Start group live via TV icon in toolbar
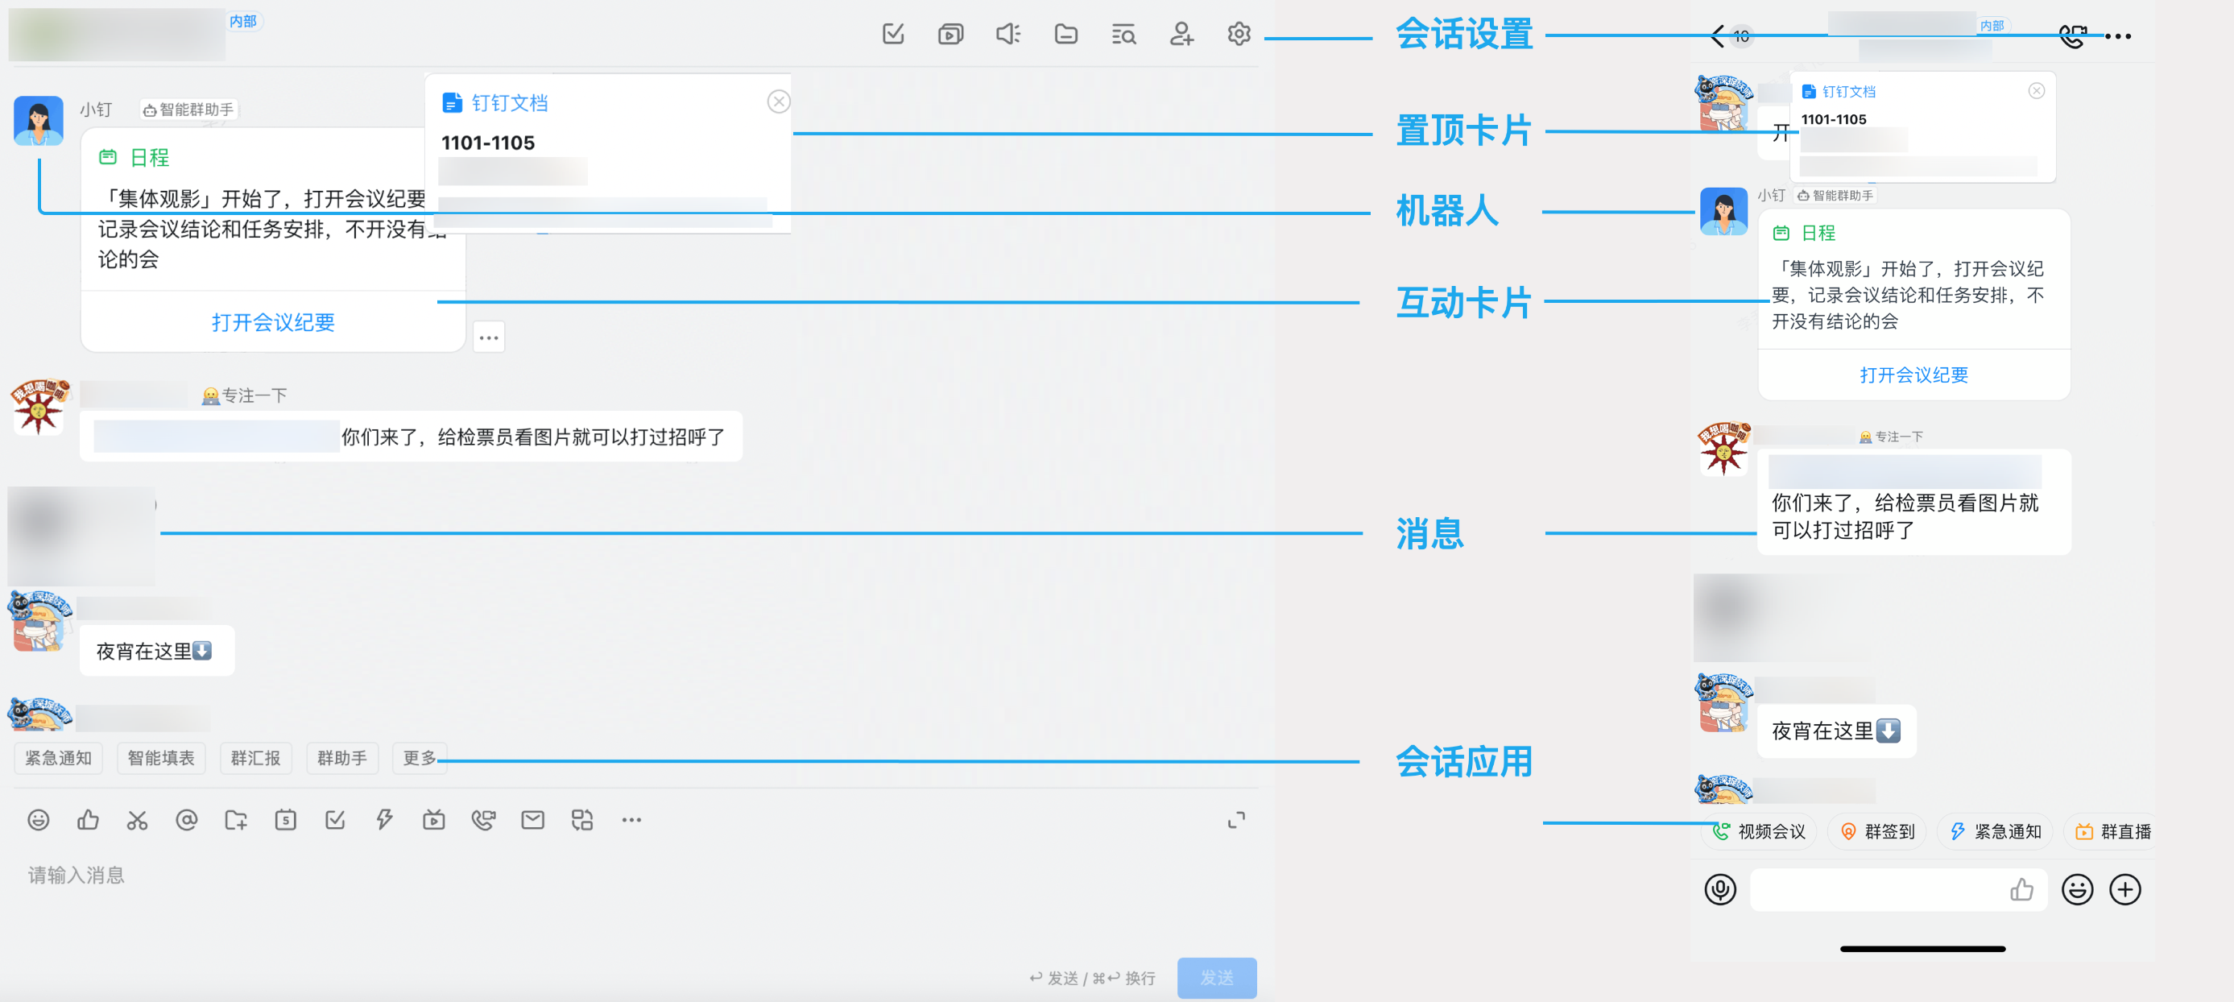This screenshot has height=1002, width=2234. 433,820
